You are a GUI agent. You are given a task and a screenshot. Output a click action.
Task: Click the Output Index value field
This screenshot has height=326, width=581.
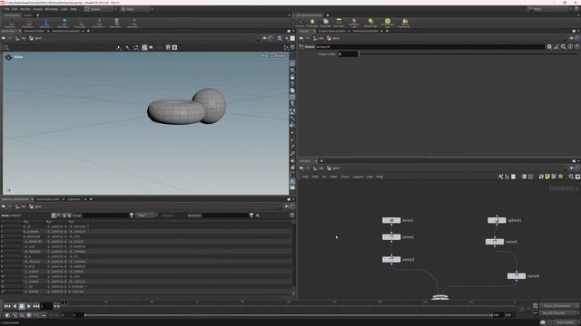point(348,54)
